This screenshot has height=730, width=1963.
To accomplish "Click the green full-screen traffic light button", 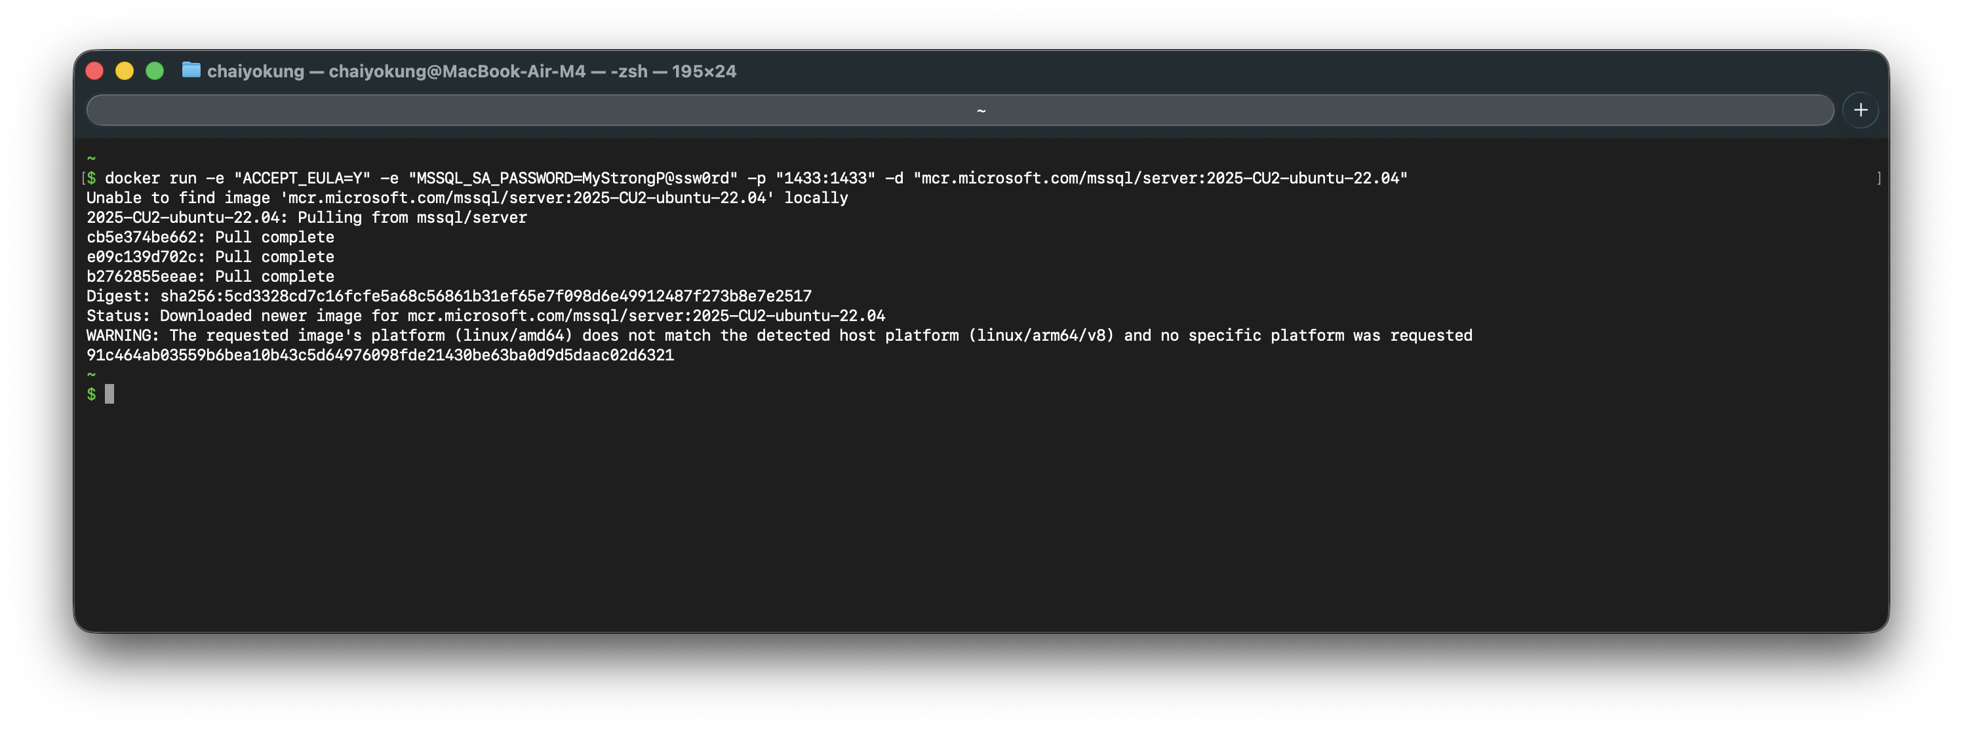I will point(155,70).
